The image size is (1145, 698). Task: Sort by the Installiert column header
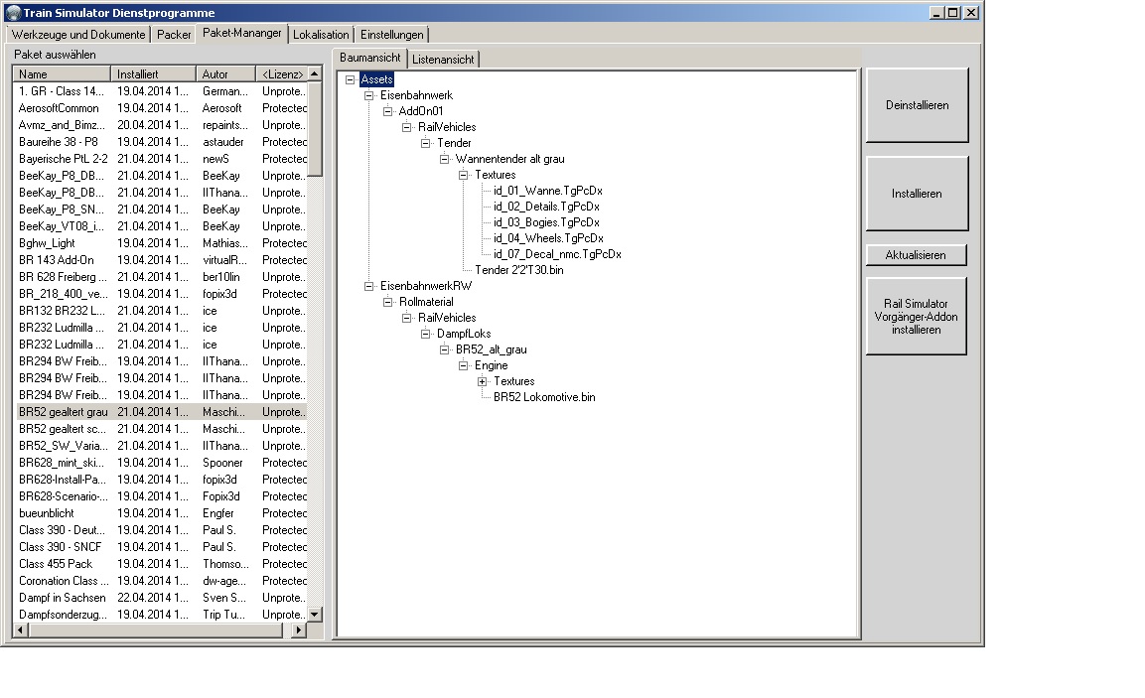(153, 73)
